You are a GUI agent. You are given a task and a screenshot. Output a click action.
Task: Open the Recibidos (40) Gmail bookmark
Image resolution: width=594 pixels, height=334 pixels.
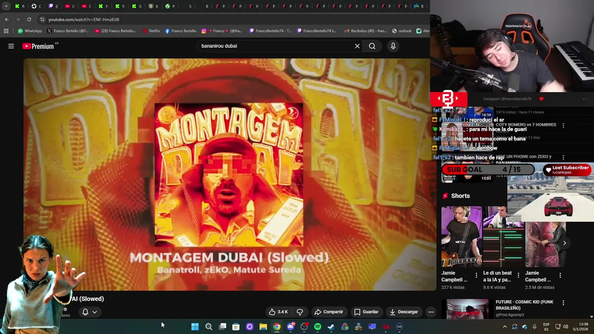click(366, 31)
